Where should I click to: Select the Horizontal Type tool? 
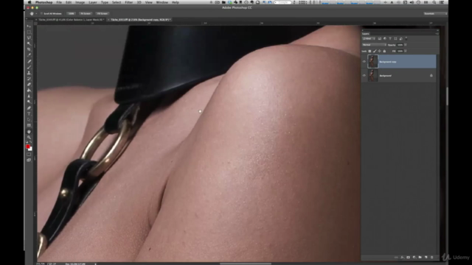pyautogui.click(x=29, y=113)
